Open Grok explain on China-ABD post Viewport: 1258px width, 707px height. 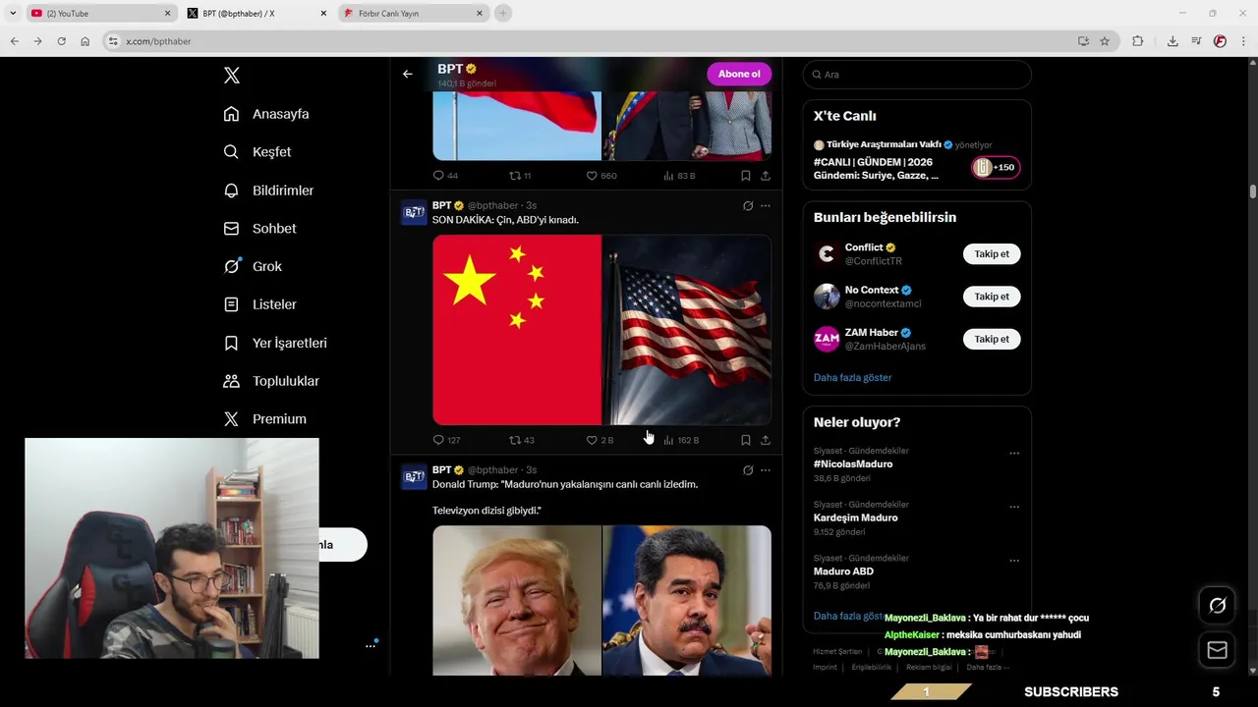747,206
